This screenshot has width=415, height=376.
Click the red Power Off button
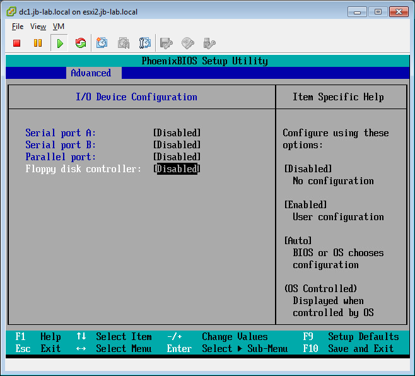pos(17,44)
